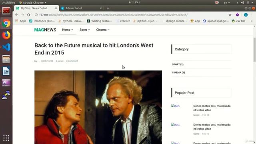Click the site info icon in address bar
Viewport: 256px width, 144px height.
36,15
